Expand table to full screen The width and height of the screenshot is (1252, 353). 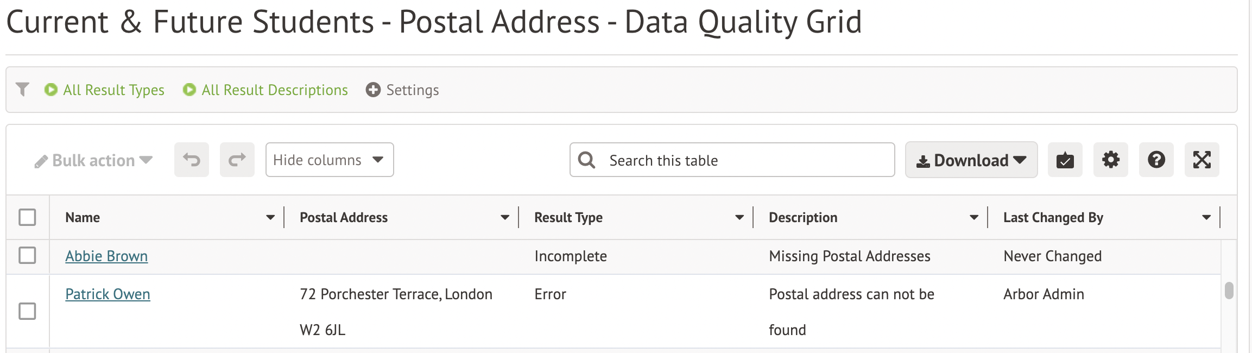[1202, 160]
